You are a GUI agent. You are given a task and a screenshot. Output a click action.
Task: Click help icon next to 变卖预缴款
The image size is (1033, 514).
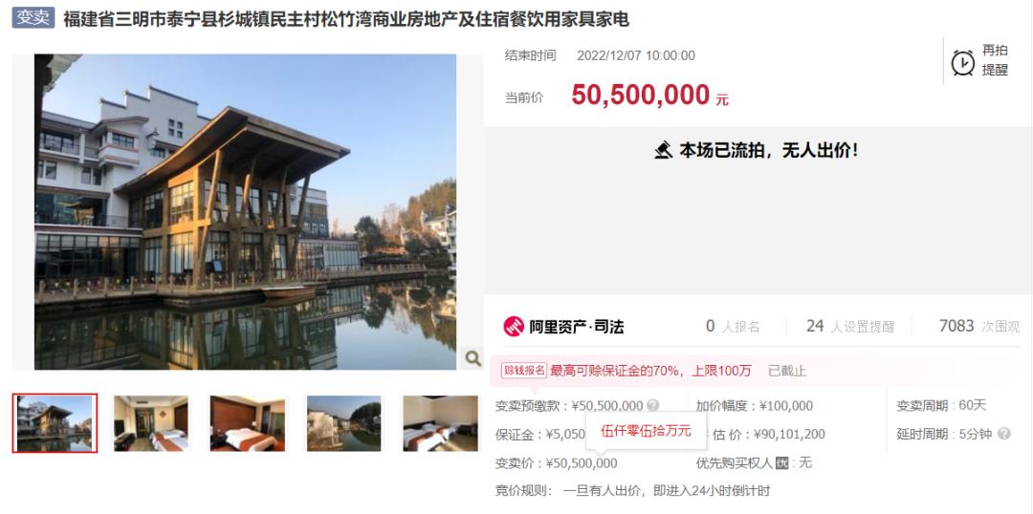652,405
